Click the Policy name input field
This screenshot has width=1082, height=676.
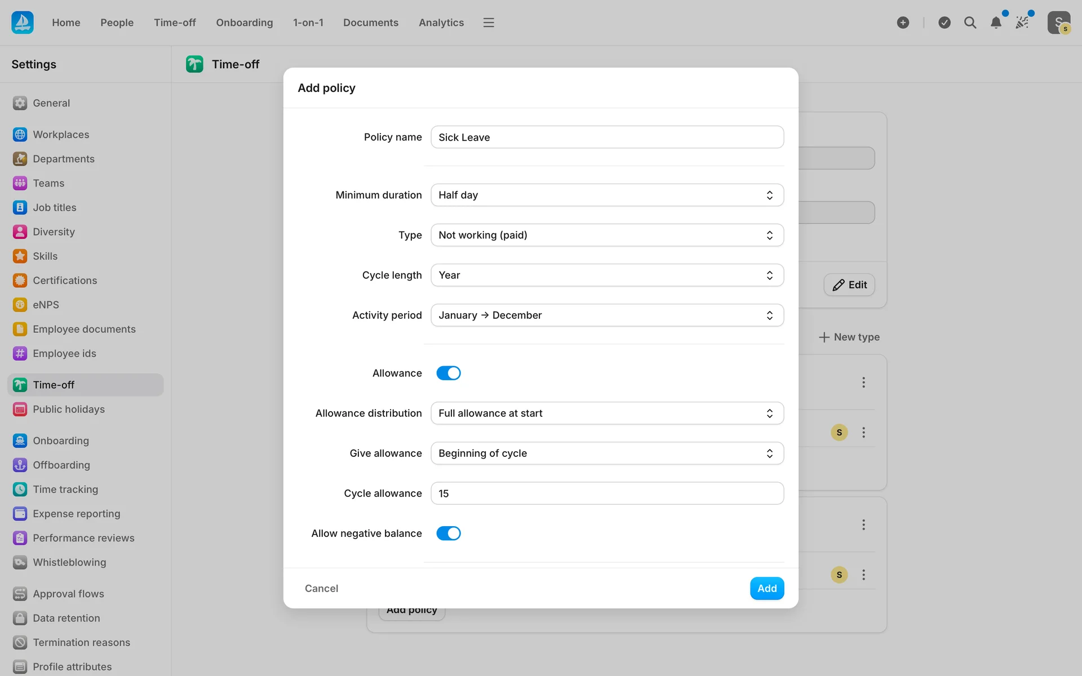(607, 137)
